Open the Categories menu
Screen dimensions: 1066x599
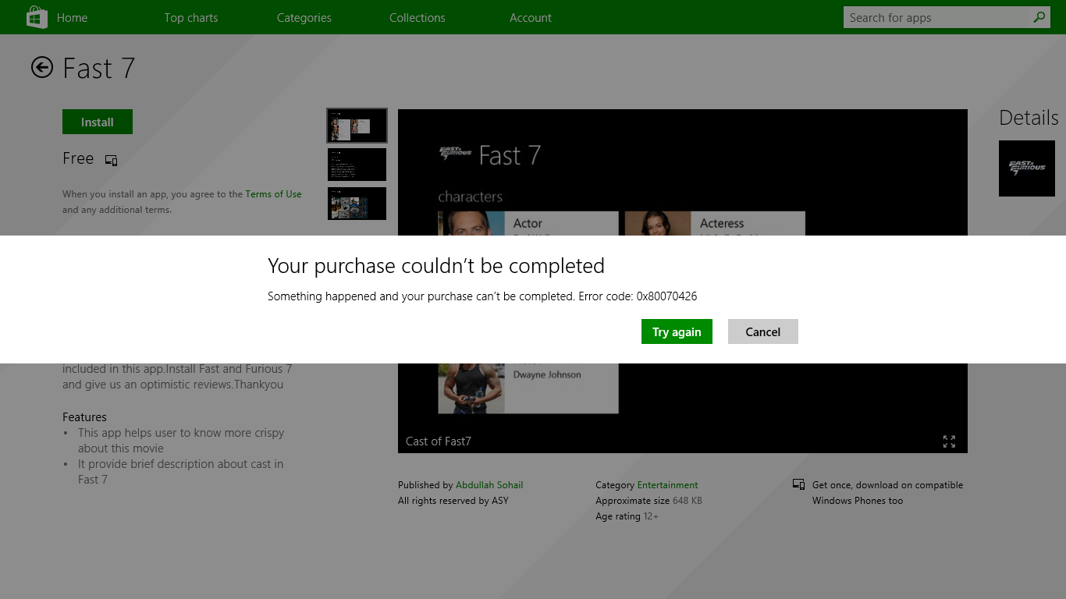click(x=304, y=17)
